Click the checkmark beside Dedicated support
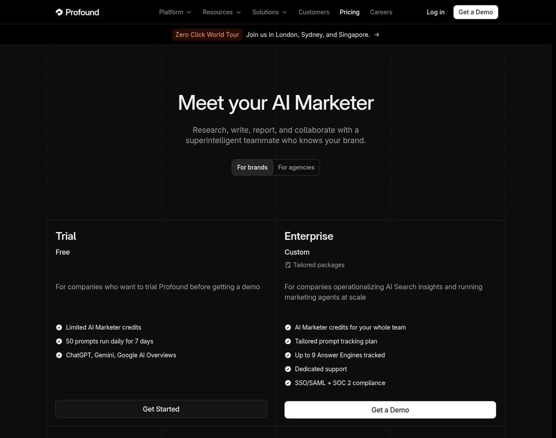 [288, 369]
